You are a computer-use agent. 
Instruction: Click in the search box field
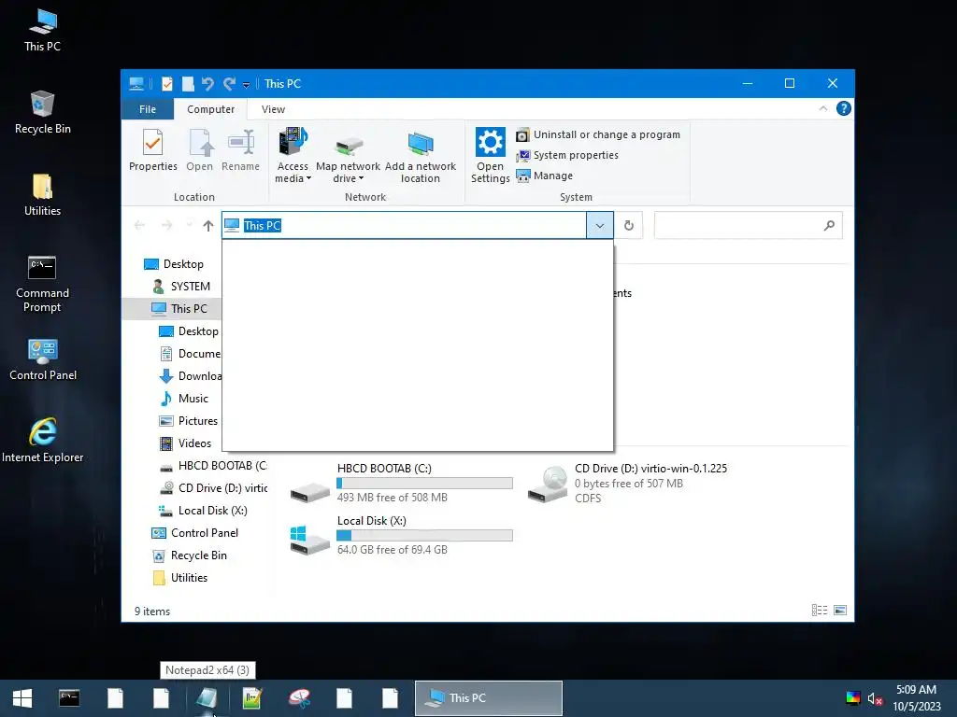(x=748, y=226)
